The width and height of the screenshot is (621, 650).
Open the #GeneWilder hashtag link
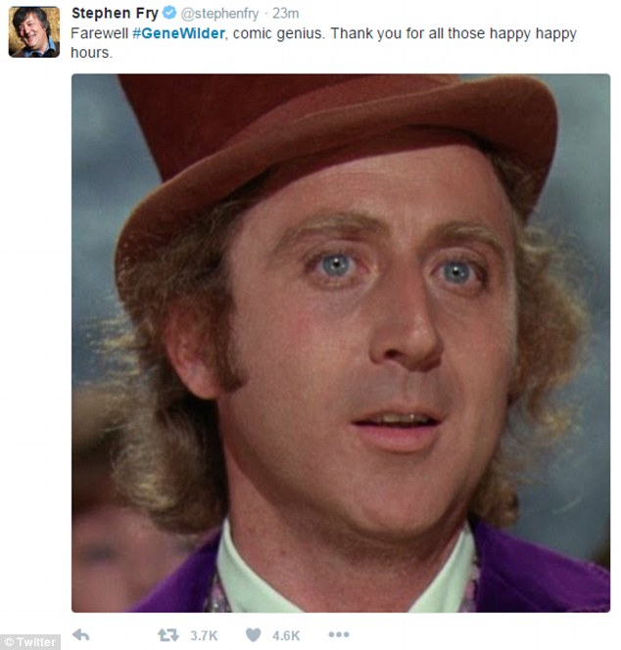pyautogui.click(x=179, y=33)
